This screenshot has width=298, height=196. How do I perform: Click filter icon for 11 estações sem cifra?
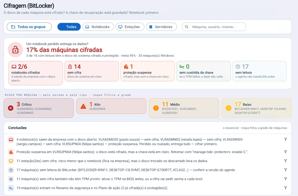tap(285, 161)
